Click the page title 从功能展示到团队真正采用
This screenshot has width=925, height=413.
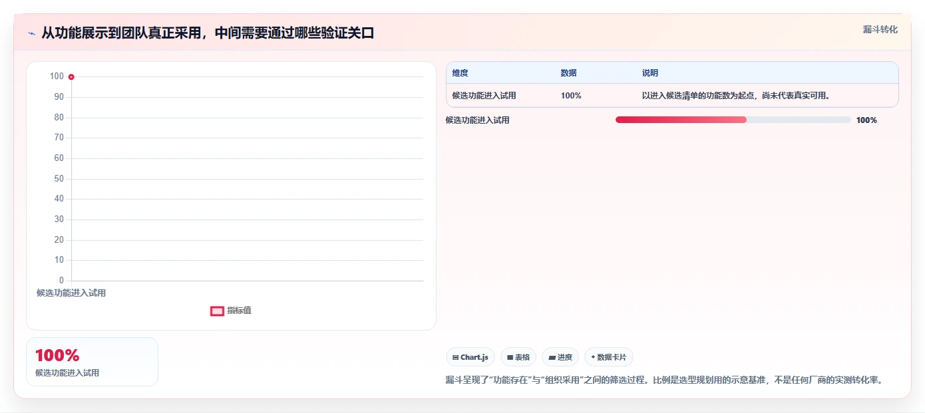click(x=208, y=33)
